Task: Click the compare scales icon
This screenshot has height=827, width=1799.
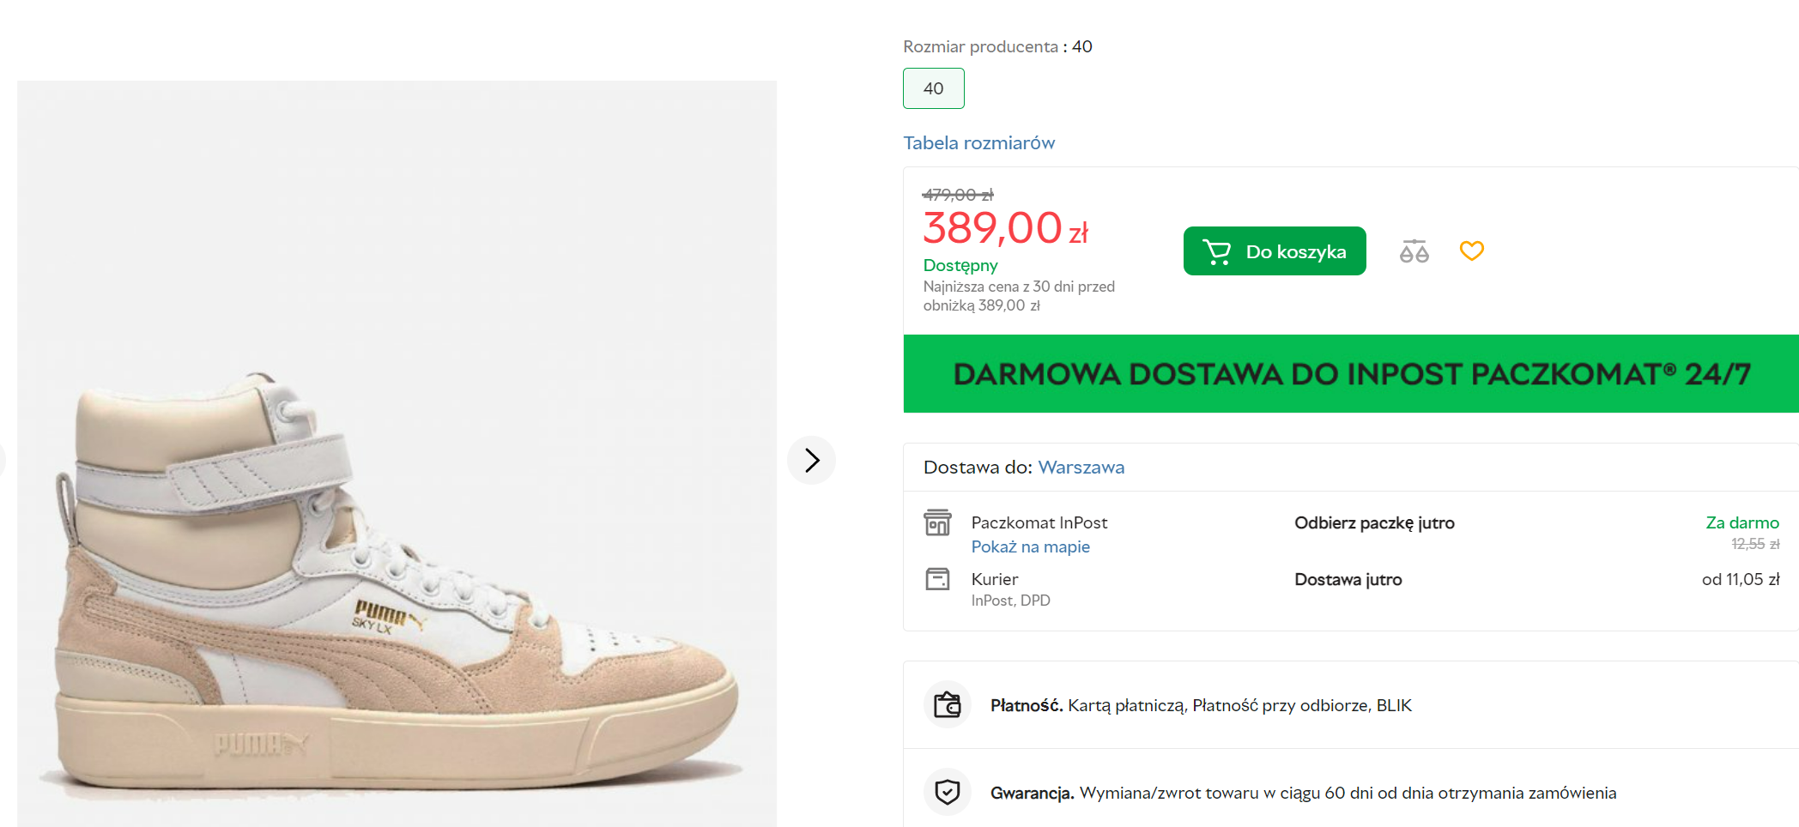Action: (x=1414, y=251)
